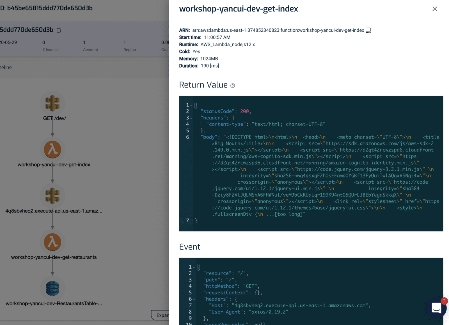Show Return Value help tooltip icon
This screenshot has width=449, height=325.
(233, 86)
